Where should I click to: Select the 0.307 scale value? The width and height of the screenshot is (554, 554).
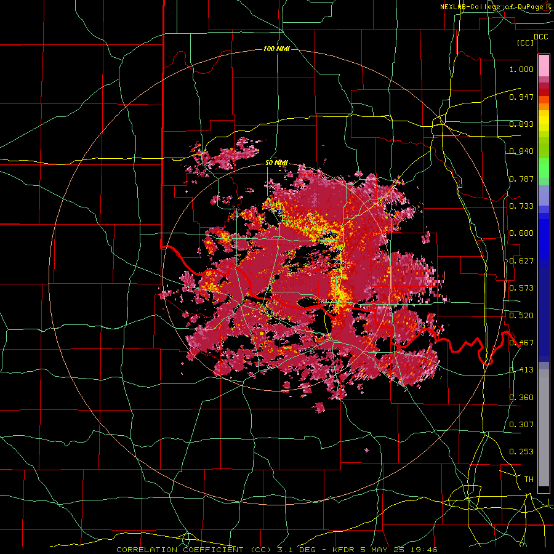tap(521, 424)
